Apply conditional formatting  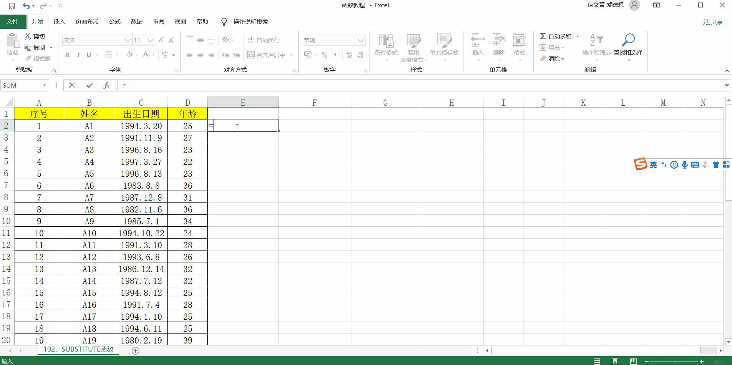385,48
